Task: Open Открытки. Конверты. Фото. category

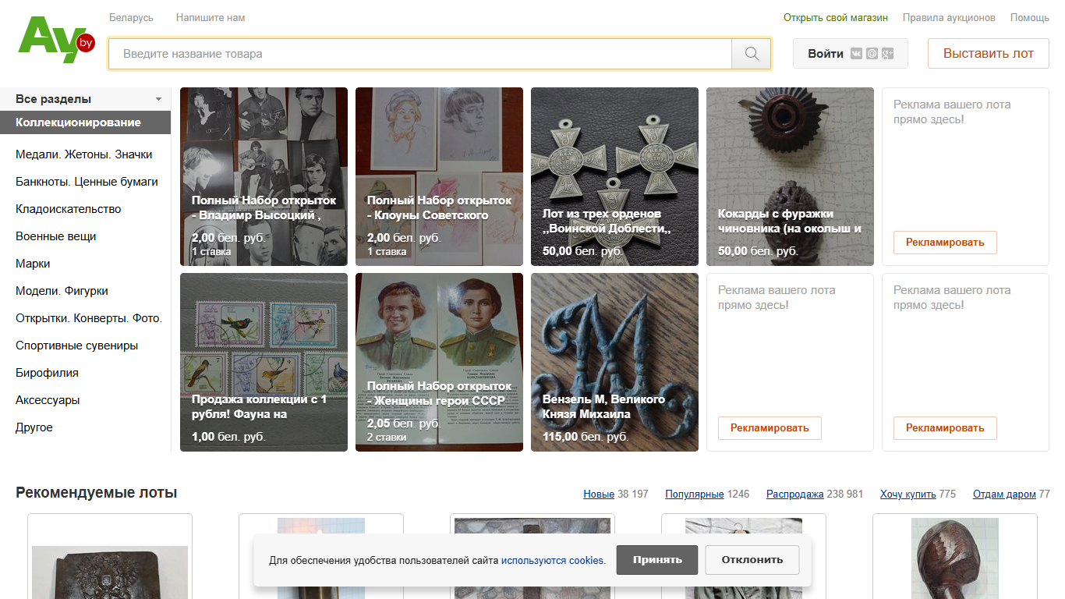Action: coord(89,318)
